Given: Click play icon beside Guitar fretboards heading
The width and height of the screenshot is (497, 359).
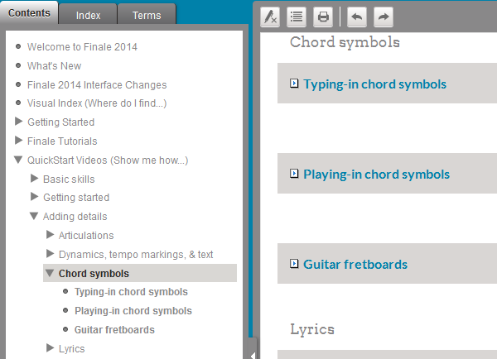Looking at the screenshot, I should [x=294, y=264].
